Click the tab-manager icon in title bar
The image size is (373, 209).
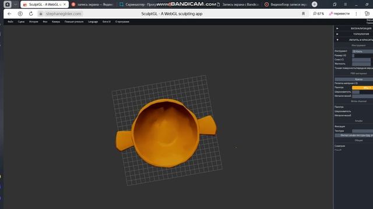335,4
